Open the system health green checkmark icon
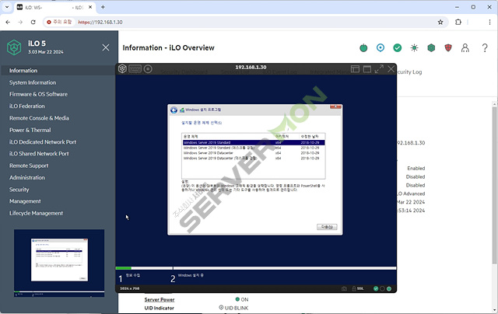Viewport: 498px width, 314px height. pyautogui.click(x=398, y=48)
